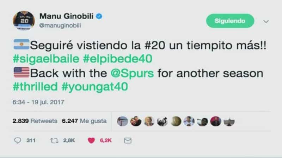The height and width of the screenshot is (158, 282).
Task: Open the #elpibede40 hashtag
Action: coord(118,59)
